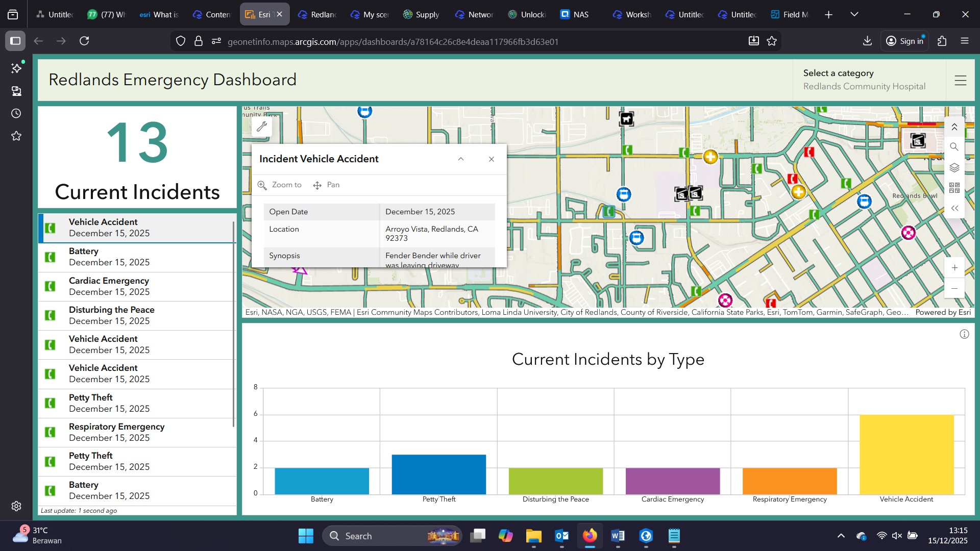The width and height of the screenshot is (980, 551).
Task: Zoom in on the map
Action: tap(954, 268)
